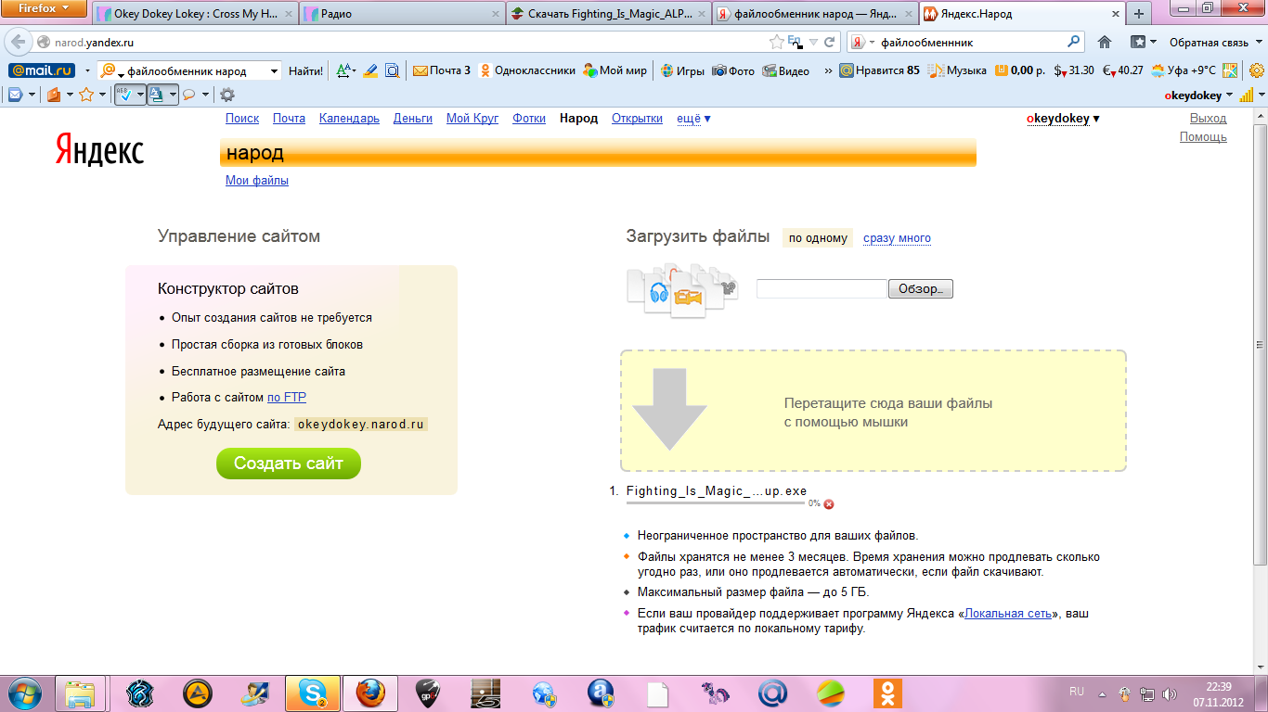Open Деньги in Yandex services menu
This screenshot has height=712, width=1268.
[413, 119]
